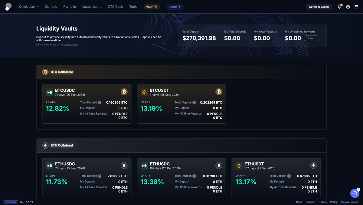Click the Ethereum icon on ETHUSDT card

coord(313,165)
